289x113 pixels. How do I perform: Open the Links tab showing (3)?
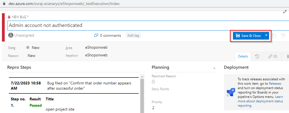(273, 57)
